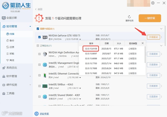The height and width of the screenshot is (117, 167).
Task: Click the 求助专家 expert help link
Action: 44,114
